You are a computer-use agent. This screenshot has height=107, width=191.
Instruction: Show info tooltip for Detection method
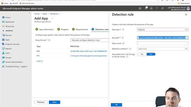(130, 49)
